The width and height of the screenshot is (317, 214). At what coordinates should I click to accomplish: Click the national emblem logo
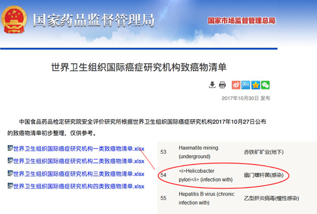tap(14, 19)
